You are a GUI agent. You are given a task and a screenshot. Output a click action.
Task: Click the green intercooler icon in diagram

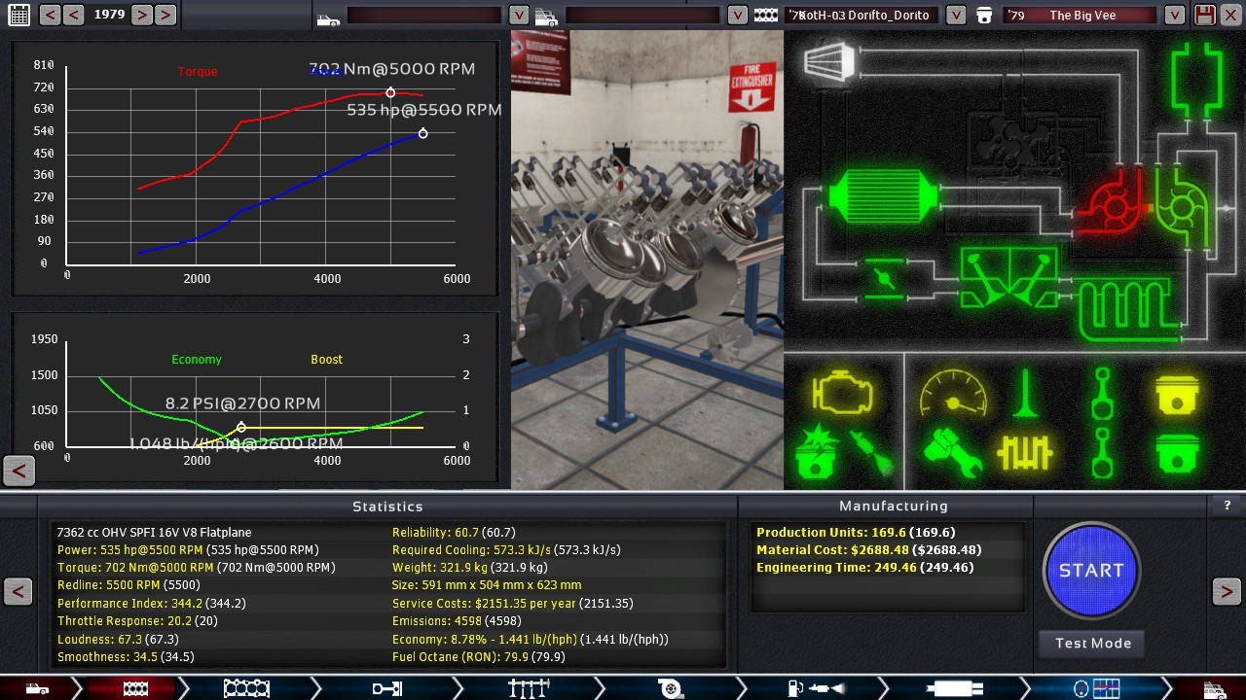[882, 197]
